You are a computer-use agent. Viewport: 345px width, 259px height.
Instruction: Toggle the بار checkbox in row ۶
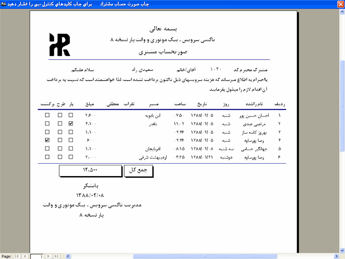tap(71, 157)
